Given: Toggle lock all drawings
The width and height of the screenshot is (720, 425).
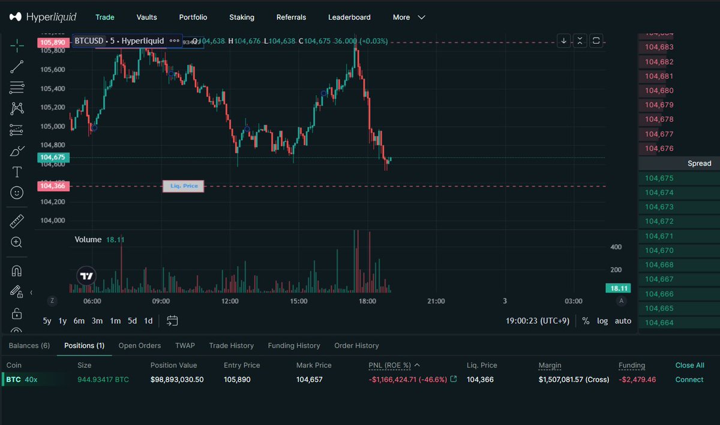Looking at the screenshot, I should 17,314.
